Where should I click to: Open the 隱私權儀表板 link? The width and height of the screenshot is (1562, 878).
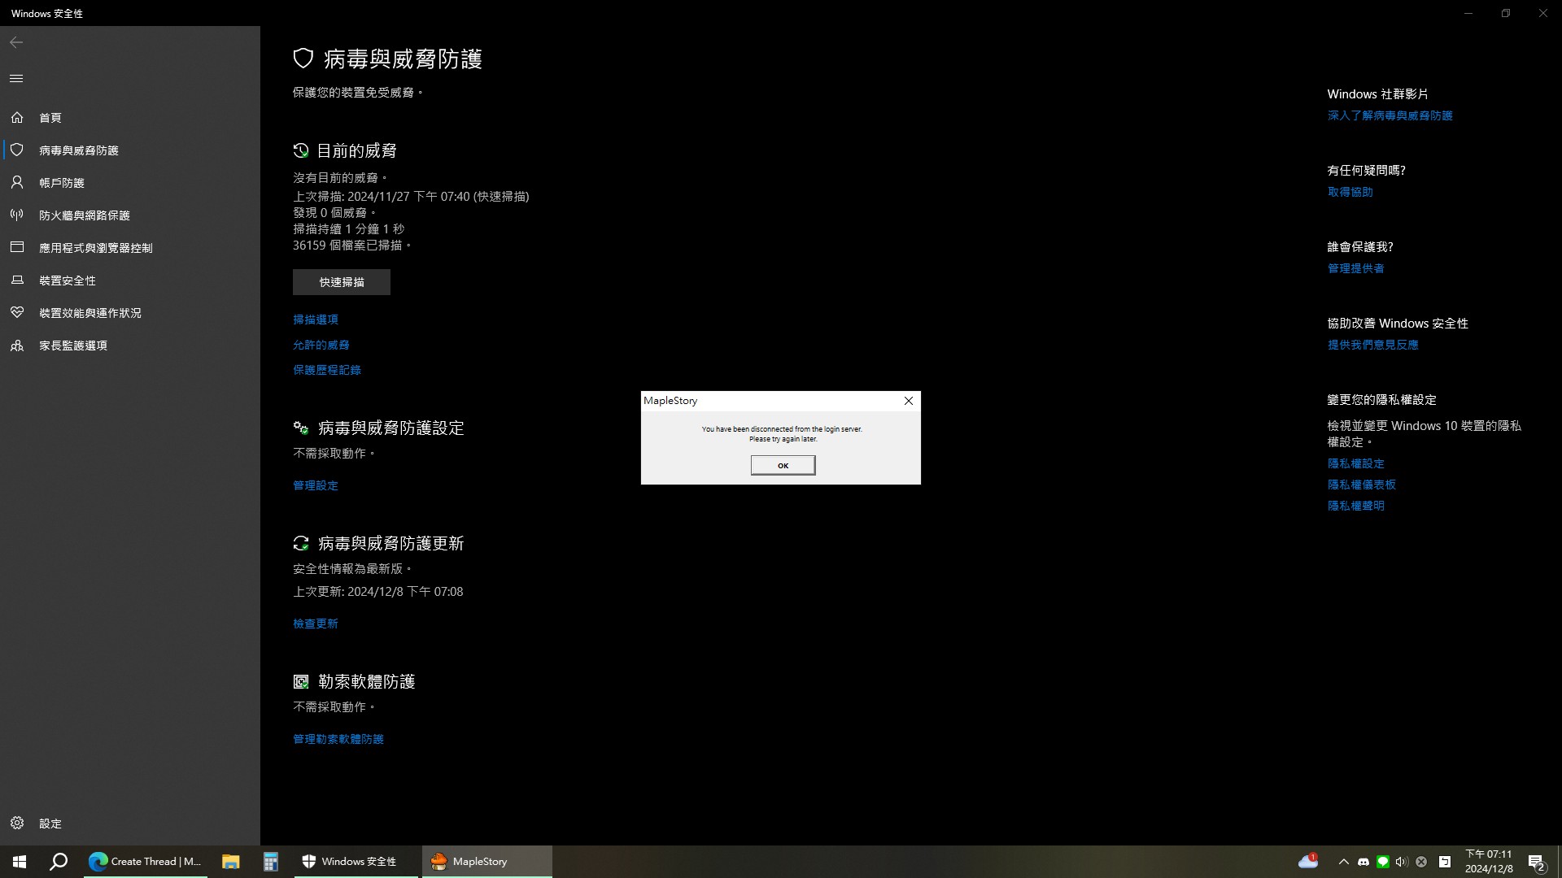click(1362, 485)
